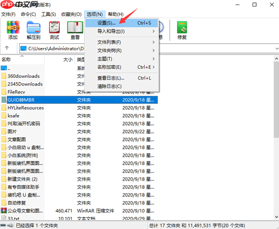This screenshot has width=279, height=229.
Task: Click the file list scroll up arrow
Action: coord(276,59)
